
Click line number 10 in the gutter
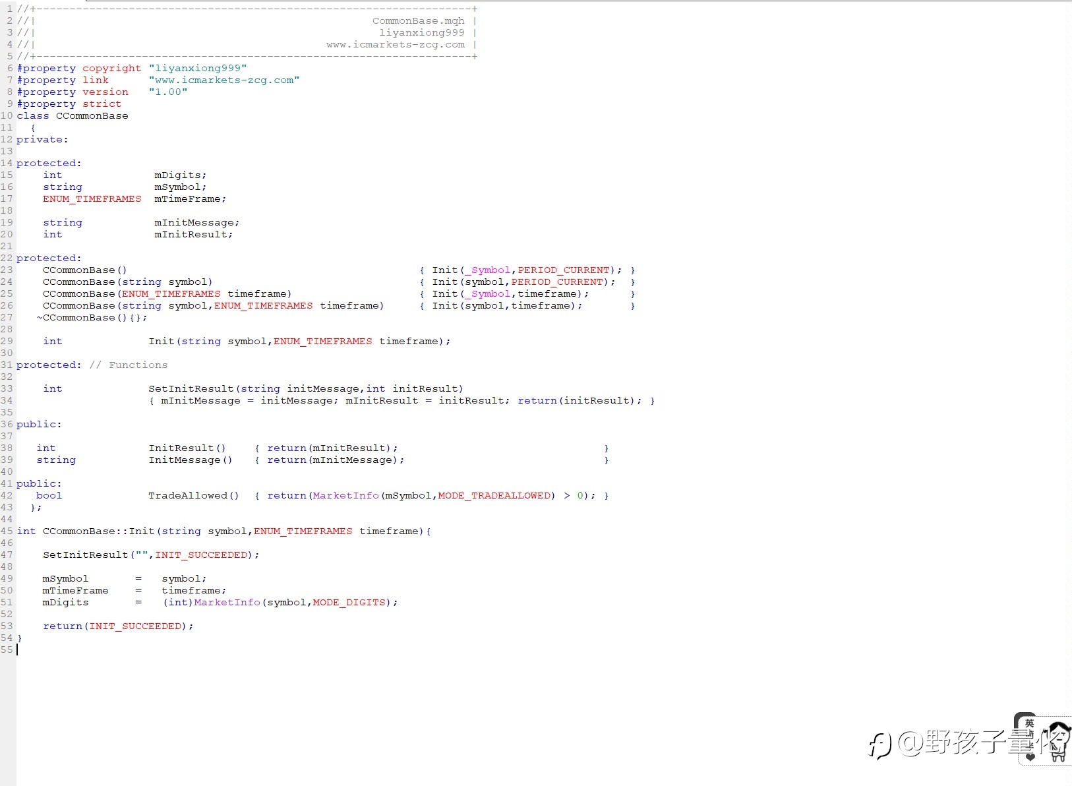(x=7, y=115)
